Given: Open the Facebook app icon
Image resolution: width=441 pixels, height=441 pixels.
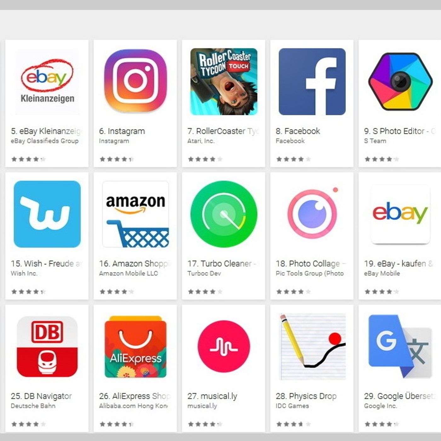Looking at the screenshot, I should coord(312,82).
